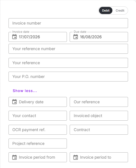Focus the Our reference field

(99, 102)
